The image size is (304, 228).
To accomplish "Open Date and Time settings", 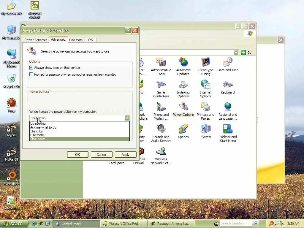I will click(x=228, y=64).
